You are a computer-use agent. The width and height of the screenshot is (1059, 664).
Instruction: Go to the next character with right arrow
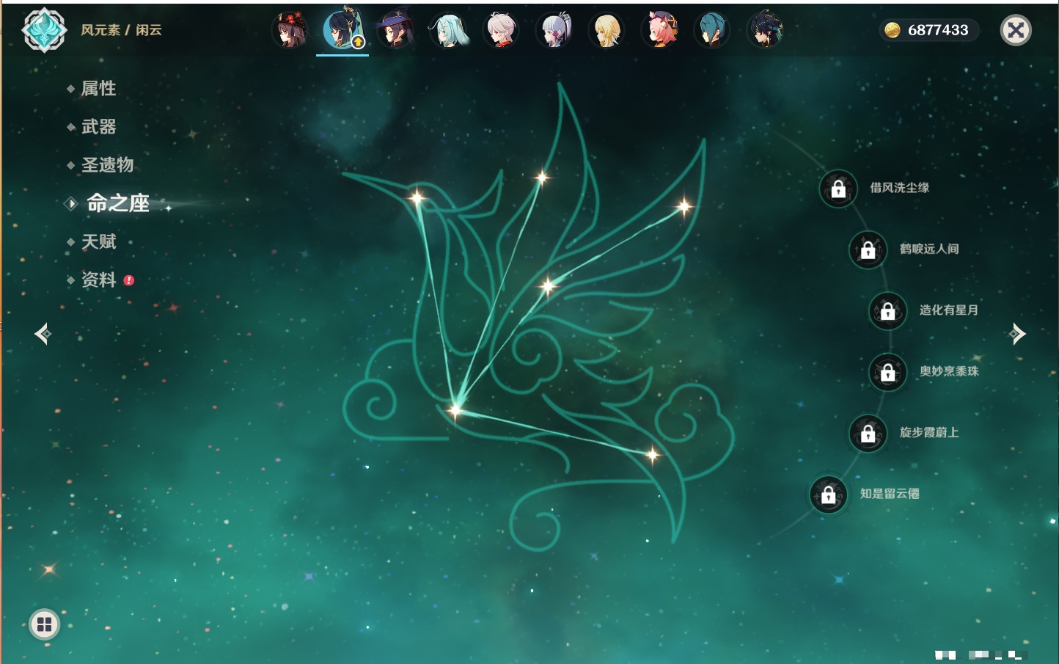(1017, 334)
